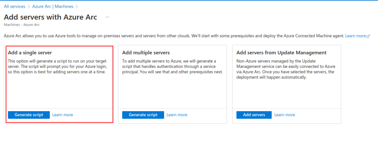
Task: Select the Add a single server card heading
Action: [x=30, y=53]
